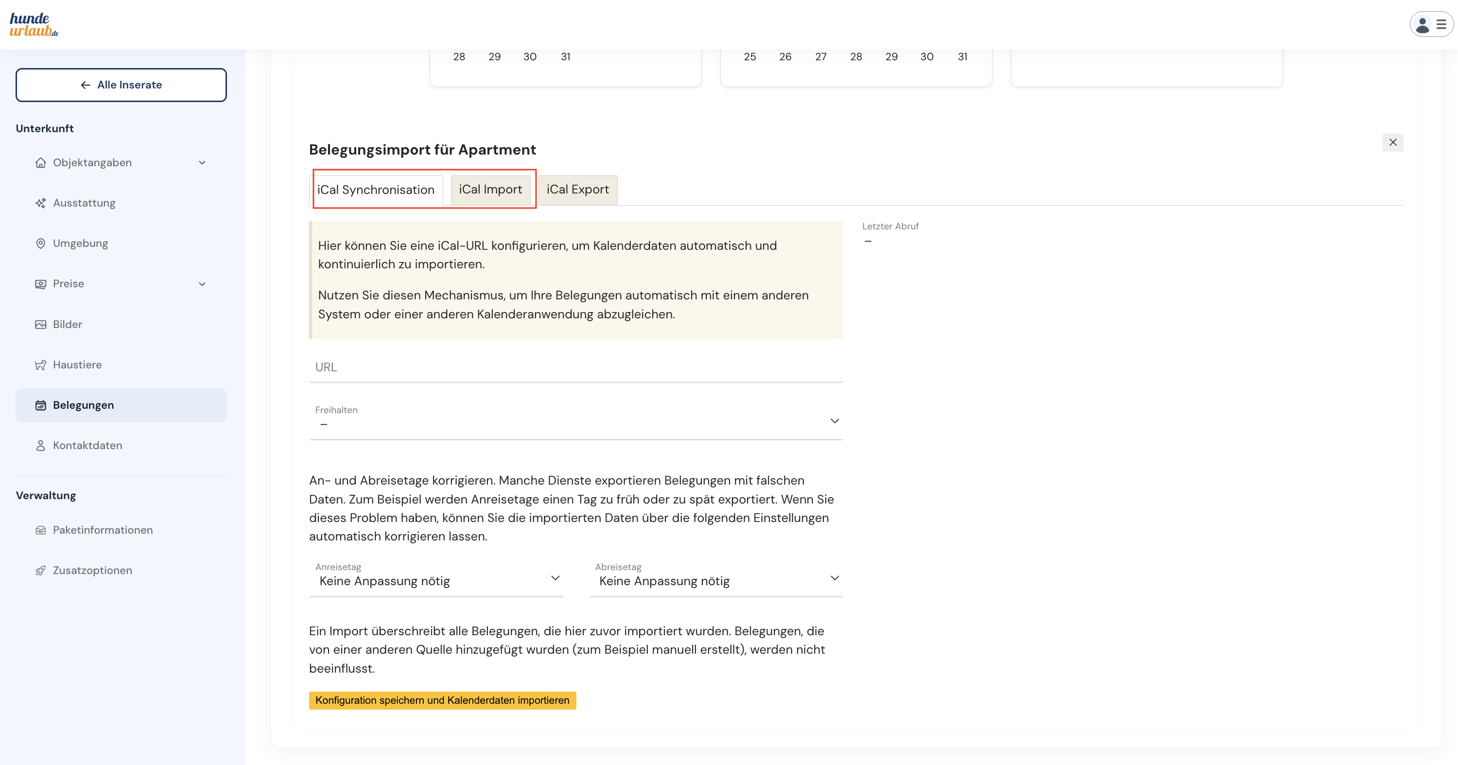Switch to the iCal Export tab
The width and height of the screenshot is (1458, 765).
pyautogui.click(x=577, y=190)
